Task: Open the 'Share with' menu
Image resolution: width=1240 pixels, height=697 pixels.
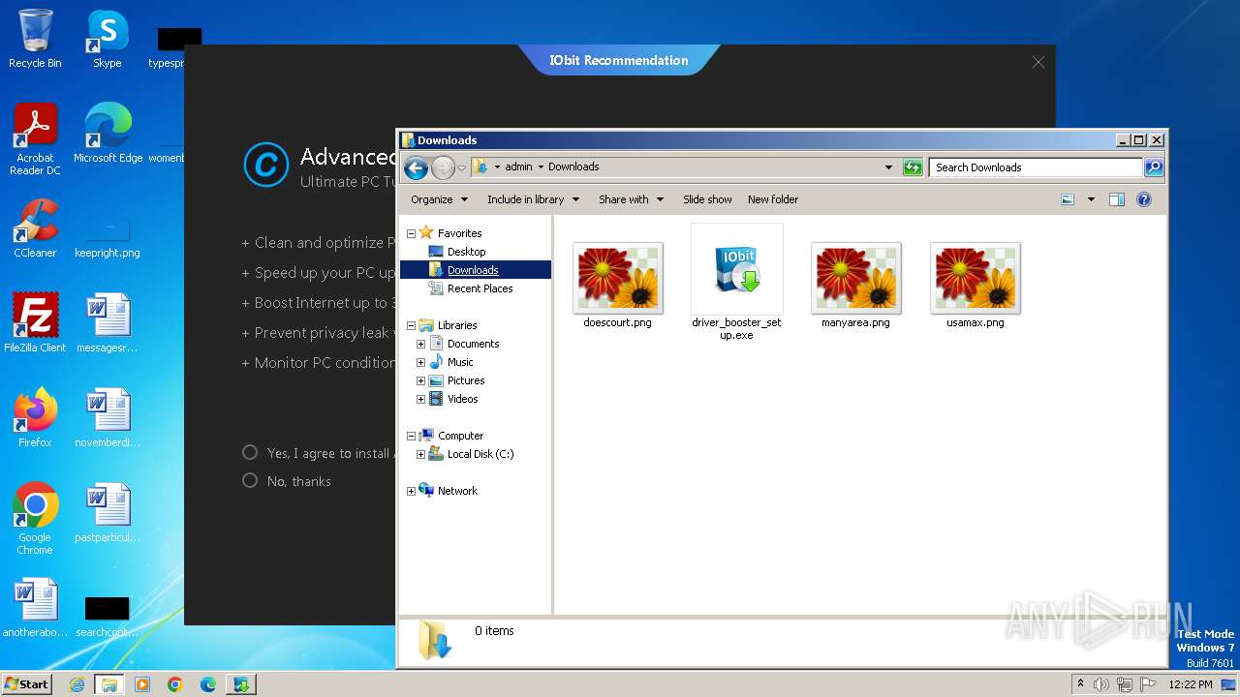Action: pyautogui.click(x=631, y=199)
